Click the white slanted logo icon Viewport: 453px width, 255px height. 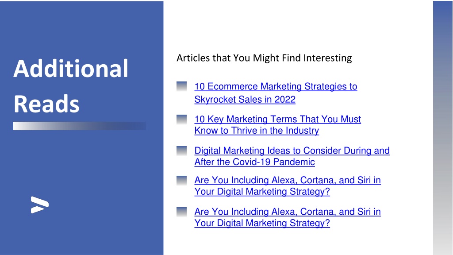(39, 205)
